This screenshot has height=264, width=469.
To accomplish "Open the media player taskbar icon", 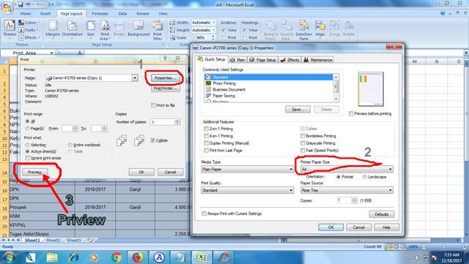I will click(94, 257).
